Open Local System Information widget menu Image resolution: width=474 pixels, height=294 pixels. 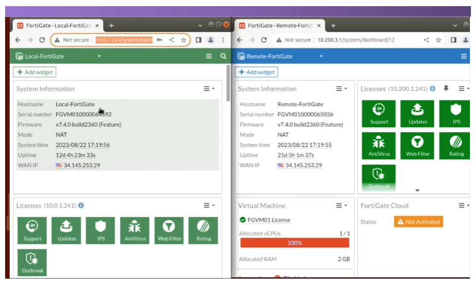point(209,89)
